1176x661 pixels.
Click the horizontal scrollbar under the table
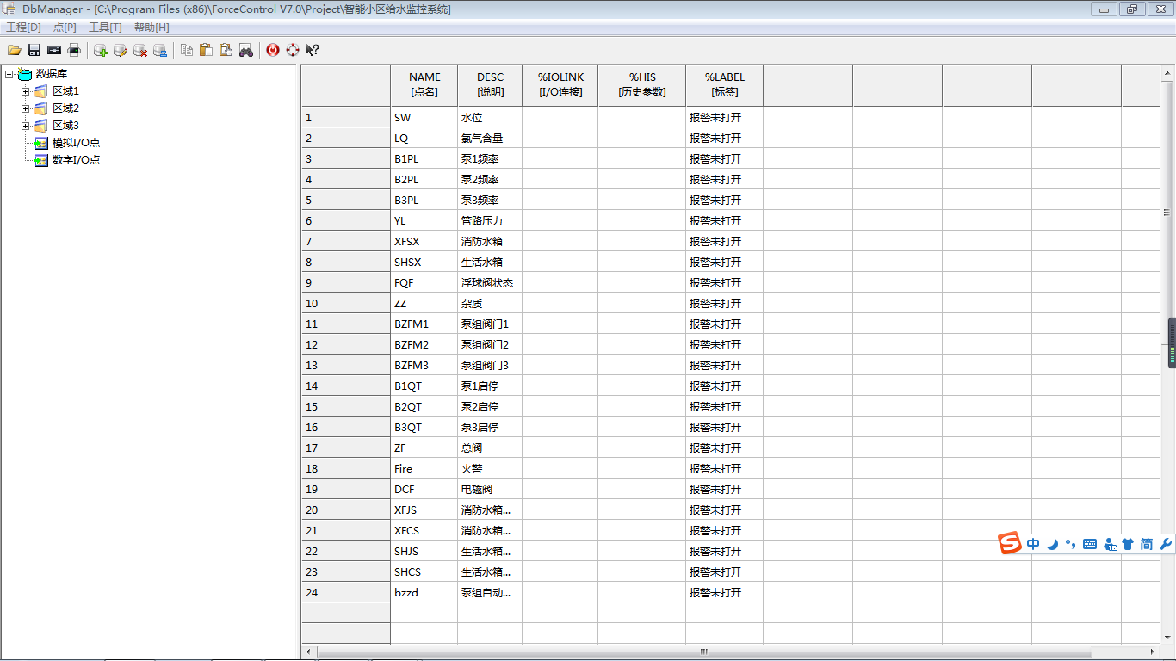(703, 652)
